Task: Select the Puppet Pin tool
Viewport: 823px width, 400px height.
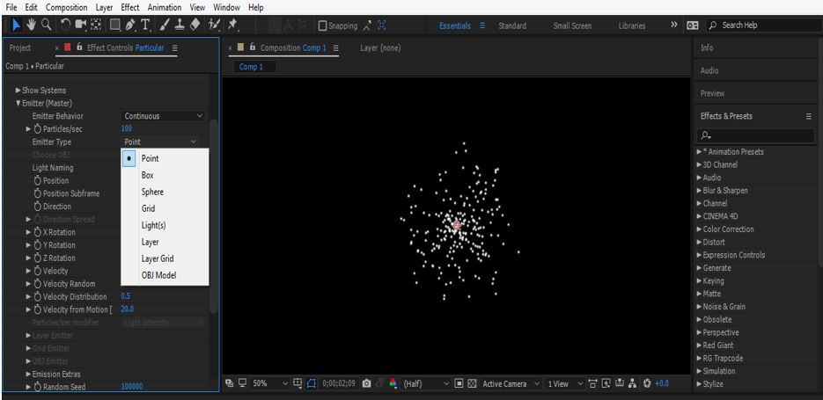Action: click(x=232, y=25)
